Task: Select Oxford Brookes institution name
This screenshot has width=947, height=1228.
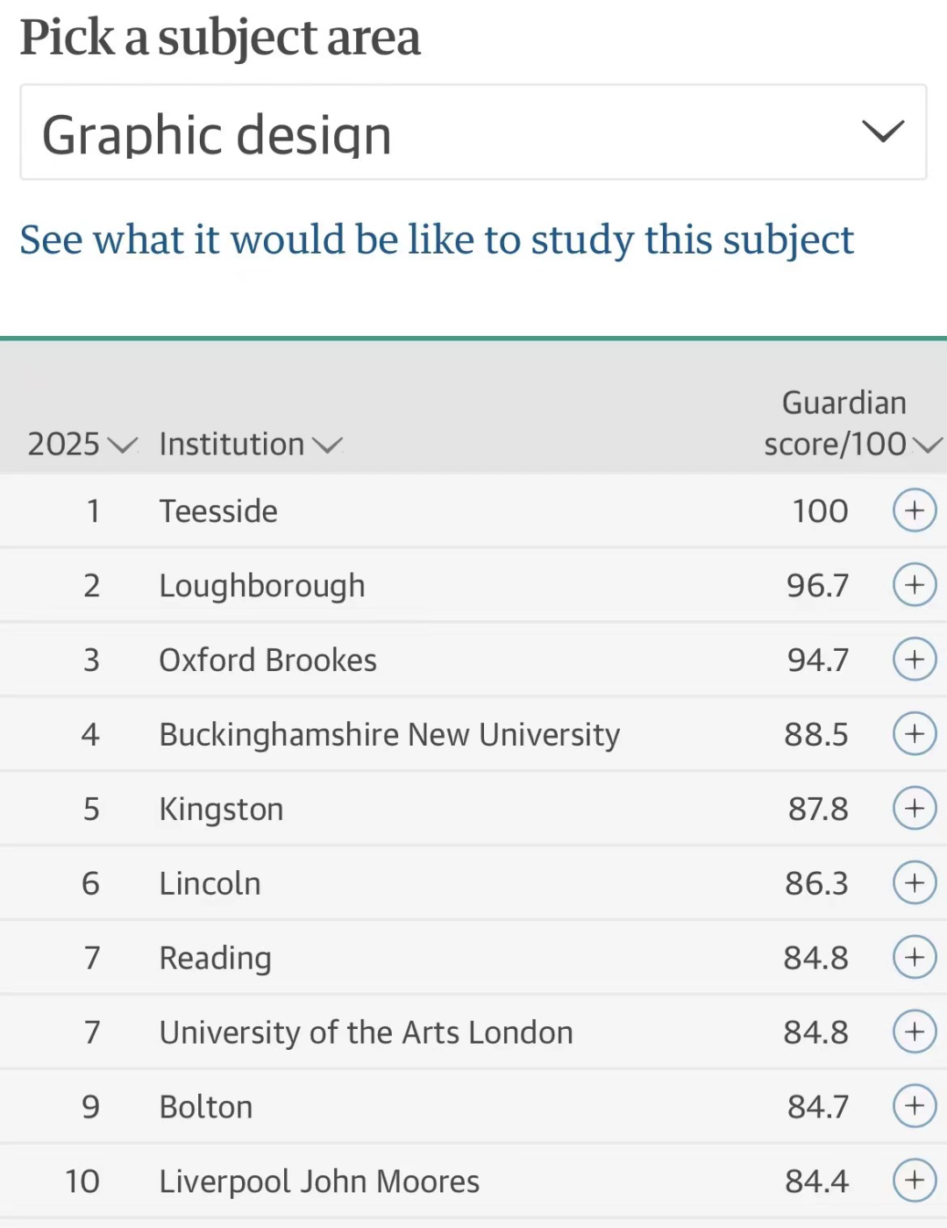Action: [x=268, y=660]
